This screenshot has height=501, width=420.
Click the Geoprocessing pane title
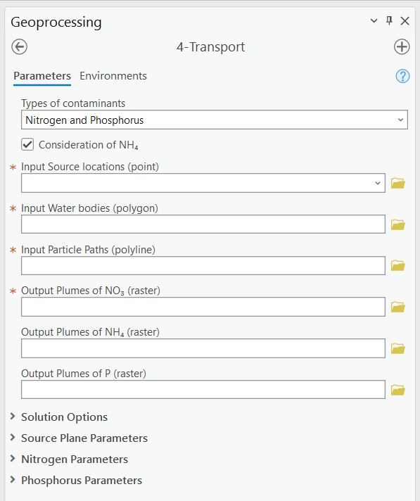[56, 23]
